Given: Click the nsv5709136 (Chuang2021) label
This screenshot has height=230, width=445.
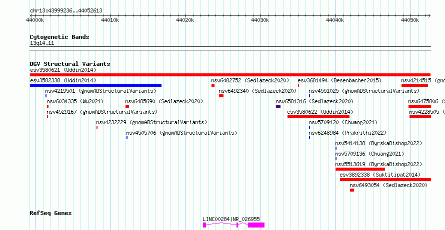Looking at the screenshot, I should coord(369,154).
